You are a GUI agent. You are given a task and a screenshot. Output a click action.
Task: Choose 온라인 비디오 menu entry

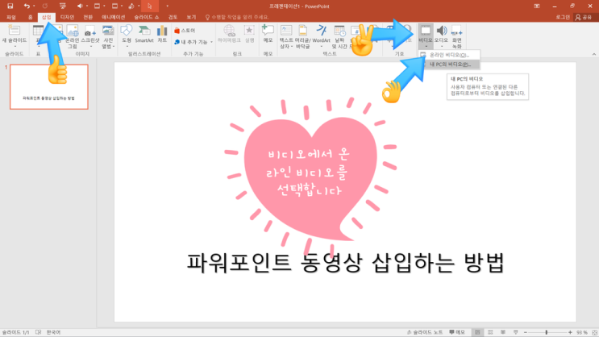coord(449,55)
